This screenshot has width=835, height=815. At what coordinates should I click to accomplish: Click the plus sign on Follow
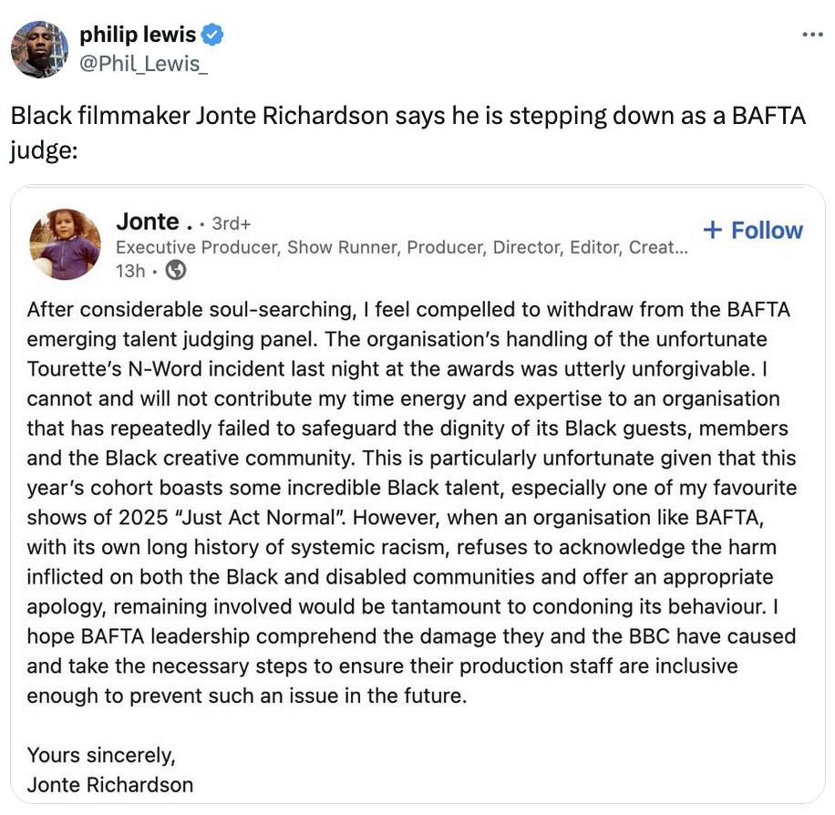[x=714, y=231]
